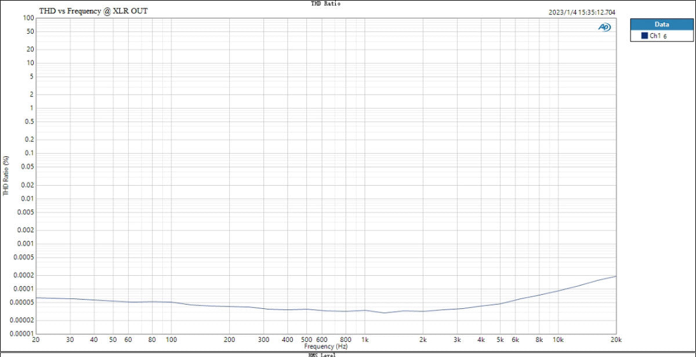Select the graph title THD vs Frequency
The image size is (696, 357).
coord(93,11)
